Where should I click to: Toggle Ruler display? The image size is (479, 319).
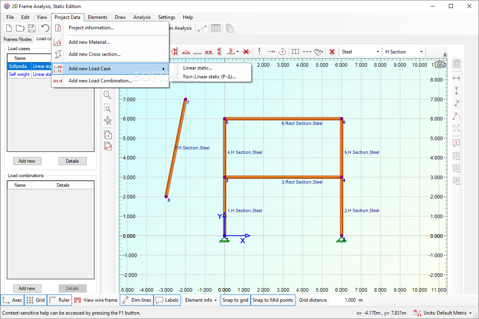tap(59, 300)
